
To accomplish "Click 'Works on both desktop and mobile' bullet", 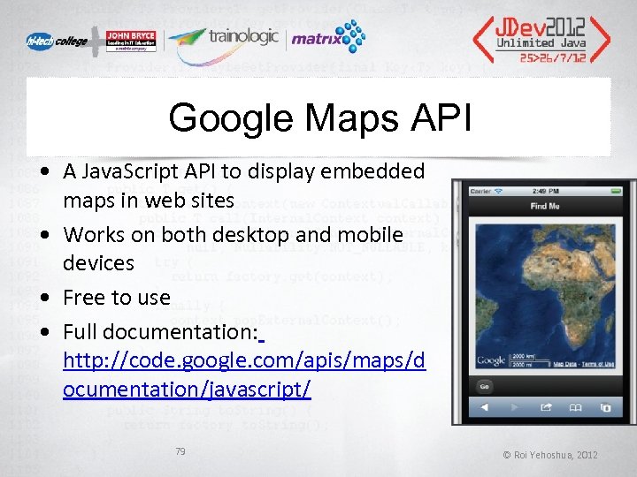I will pyautogui.click(x=234, y=248).
